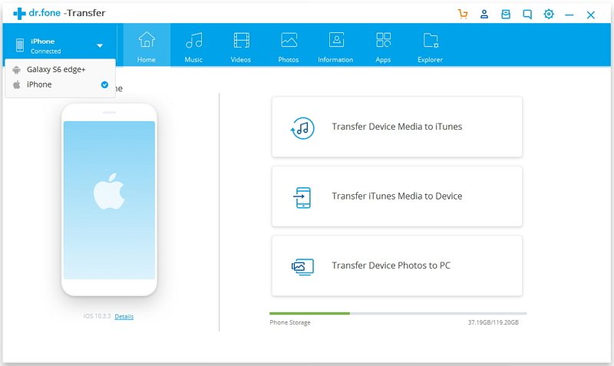Click the photos-to-monitor icon
Viewport: 614px width, 366px height.
pyautogui.click(x=302, y=267)
